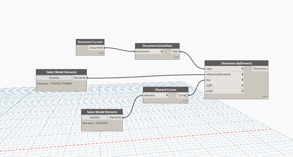Select the Element.Curves node header

tap(166, 89)
